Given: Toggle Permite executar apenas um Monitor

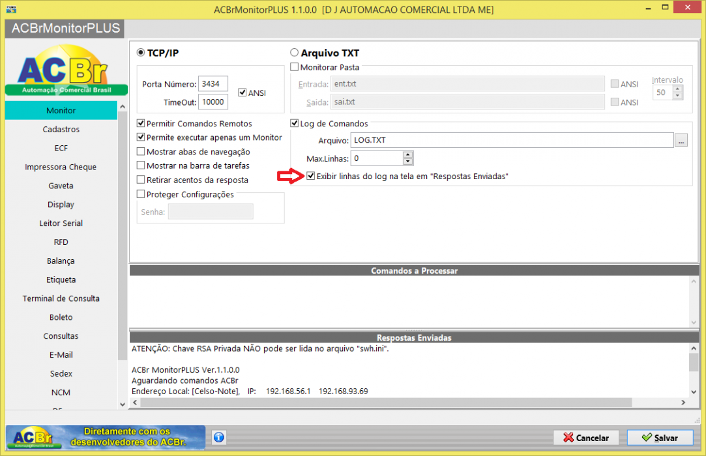Looking at the screenshot, I should click(141, 137).
